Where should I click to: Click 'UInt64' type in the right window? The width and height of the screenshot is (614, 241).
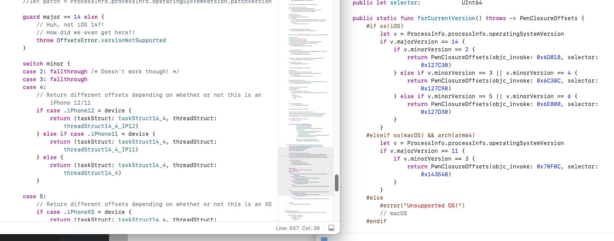pos(472,3)
